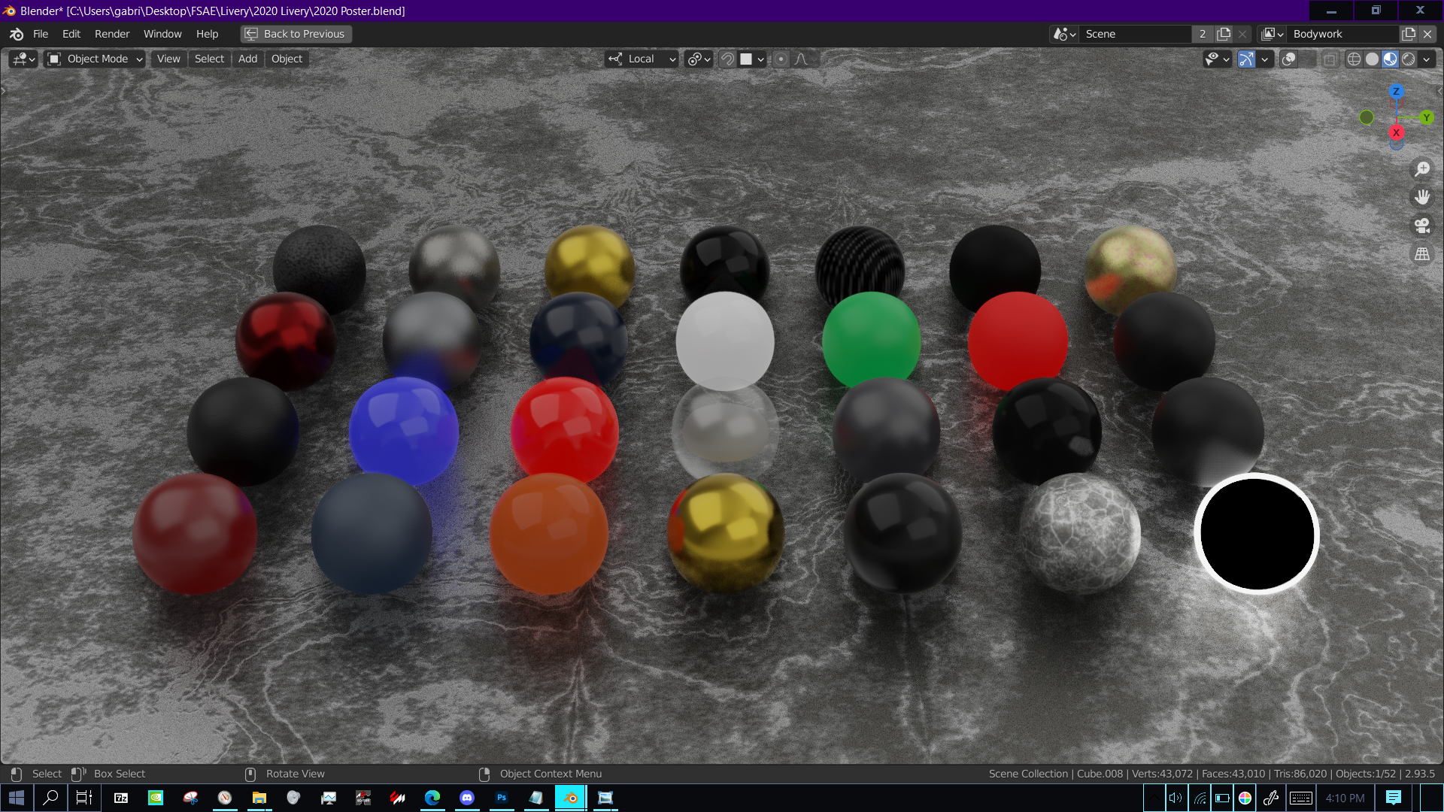Click the Blender logo menu icon
This screenshot has width=1444, height=812.
pos(17,34)
